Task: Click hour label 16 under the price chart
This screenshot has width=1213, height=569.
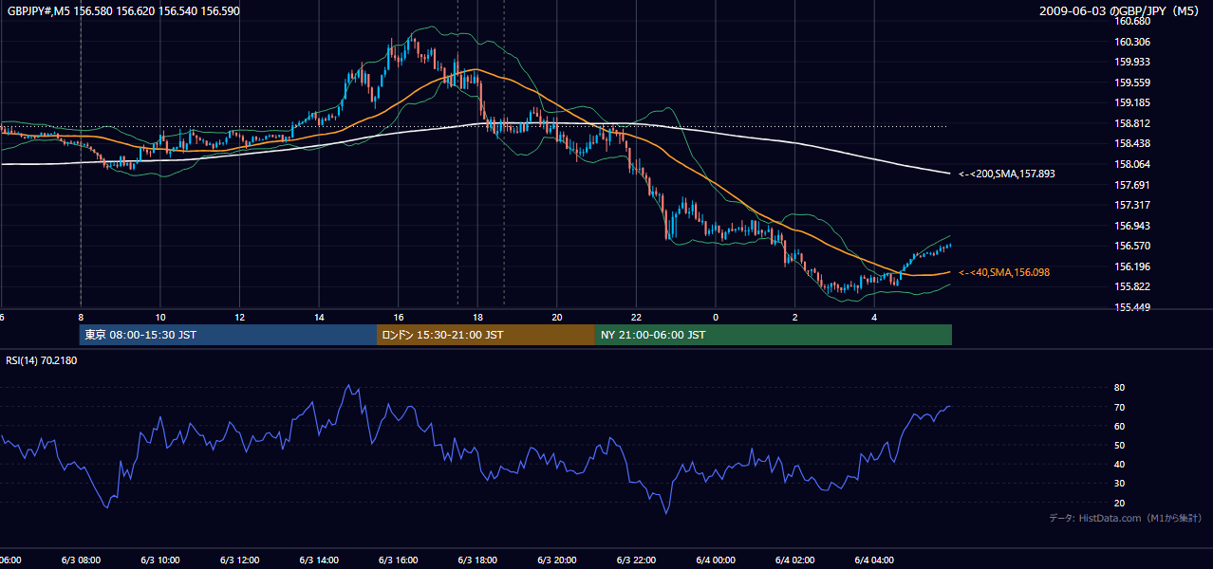Action: 399,317
